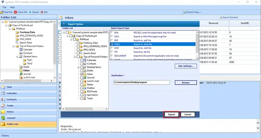Select the TXT export type radio button
261x138 pixels.
tap(112, 52)
